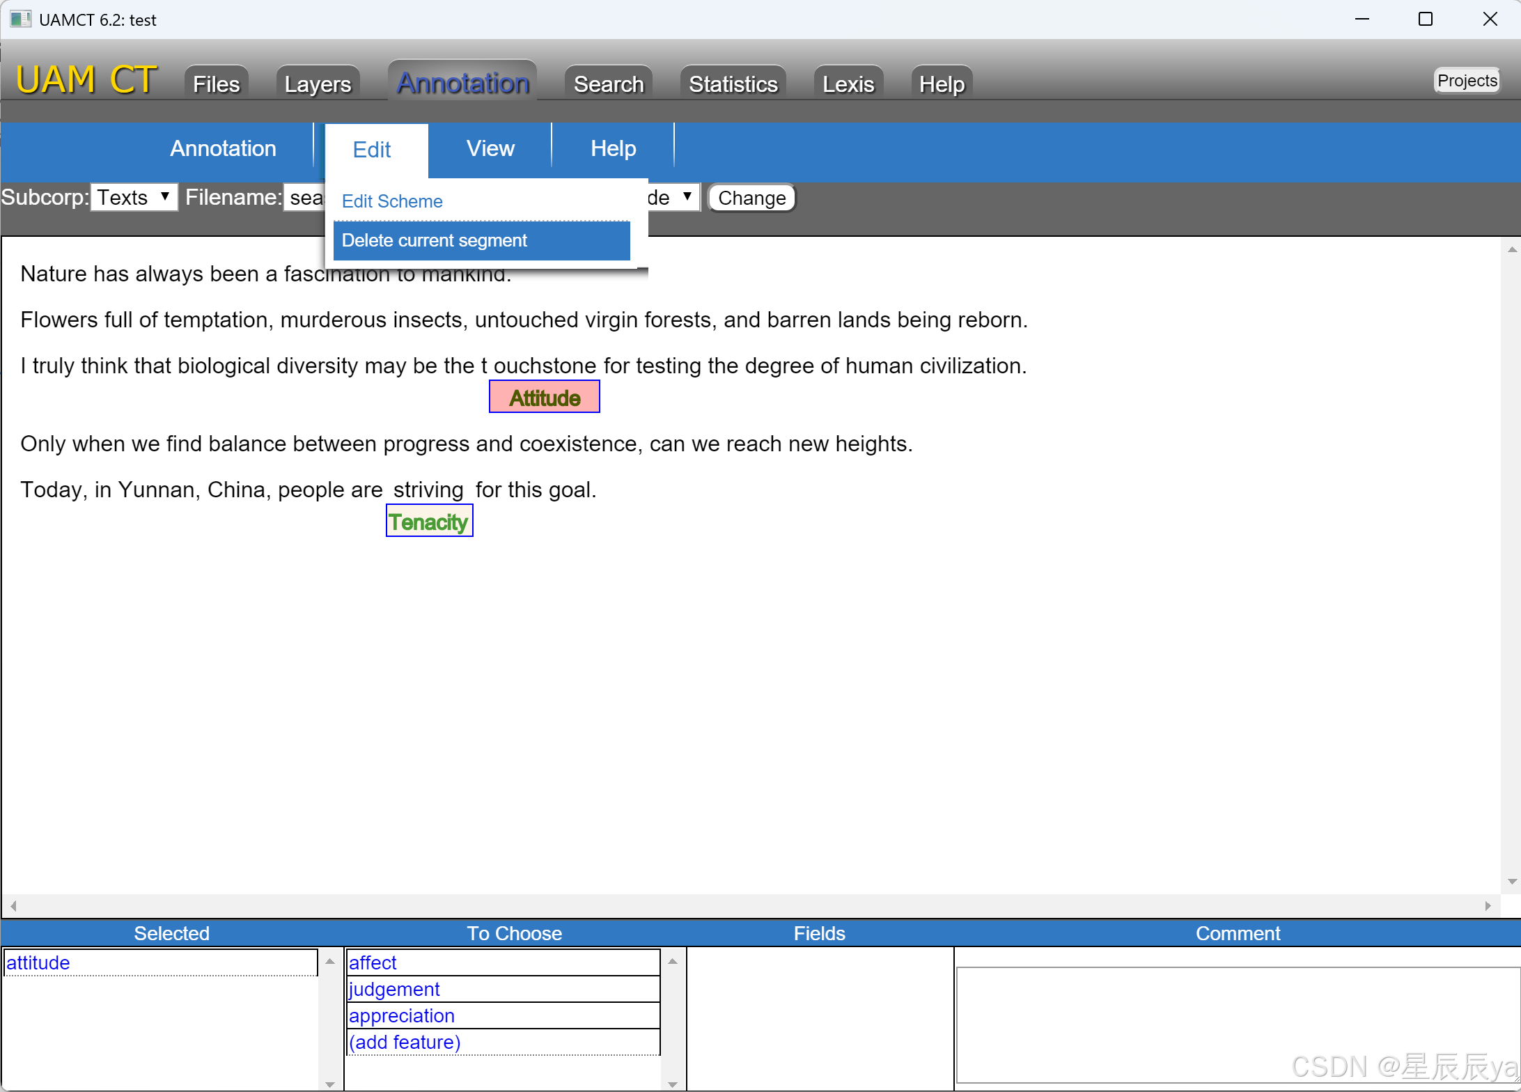Open the View menu

[x=490, y=148]
